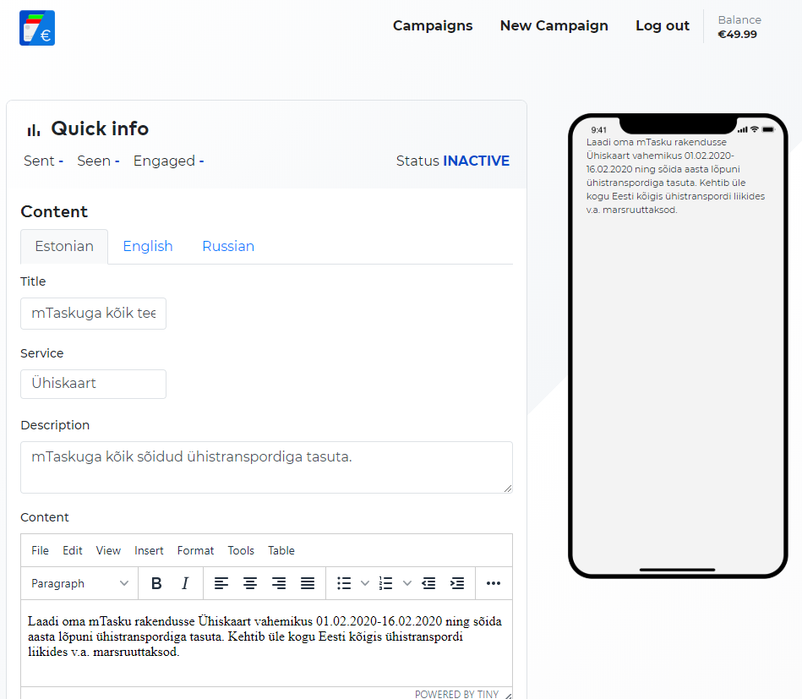
Task: Open the Insert menu in editor
Action: click(x=149, y=550)
